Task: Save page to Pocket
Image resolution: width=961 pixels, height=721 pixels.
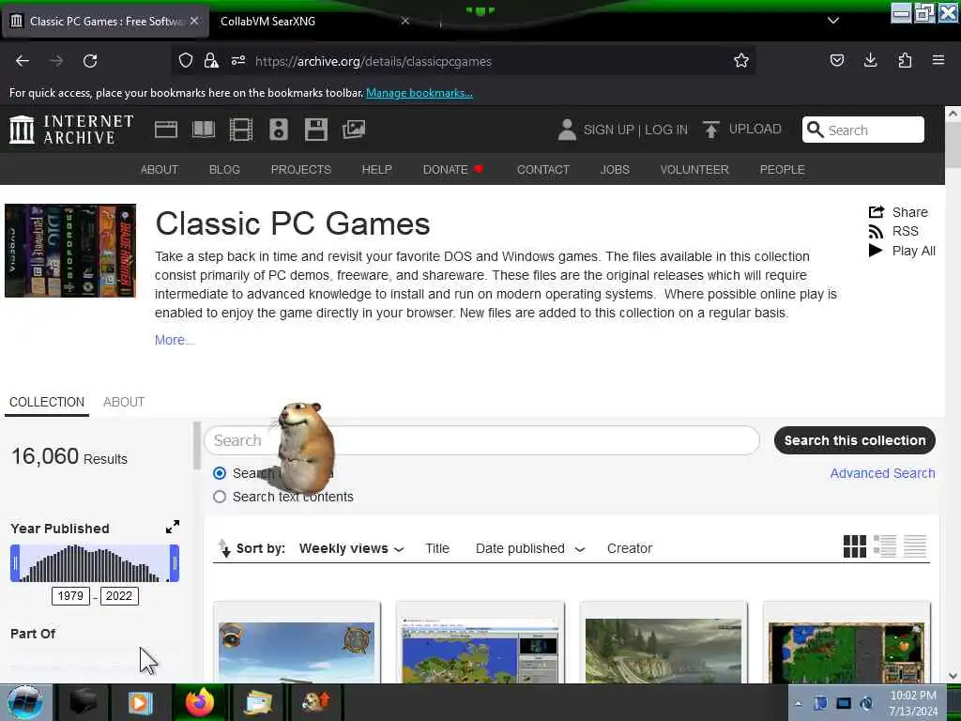Action: (x=836, y=60)
